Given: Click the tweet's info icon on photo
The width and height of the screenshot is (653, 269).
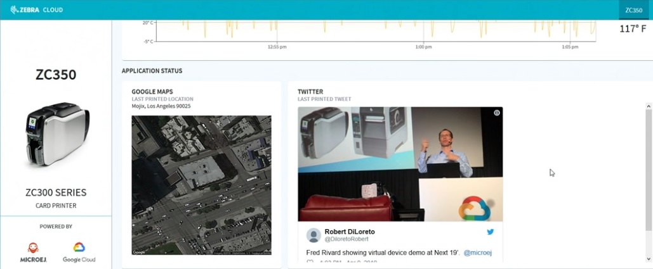Looking at the screenshot, I should [497, 113].
